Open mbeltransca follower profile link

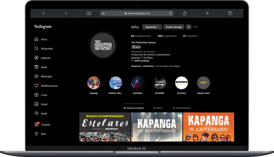point(148,66)
